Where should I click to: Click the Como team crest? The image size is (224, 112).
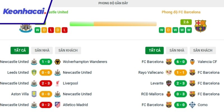(192, 105)
